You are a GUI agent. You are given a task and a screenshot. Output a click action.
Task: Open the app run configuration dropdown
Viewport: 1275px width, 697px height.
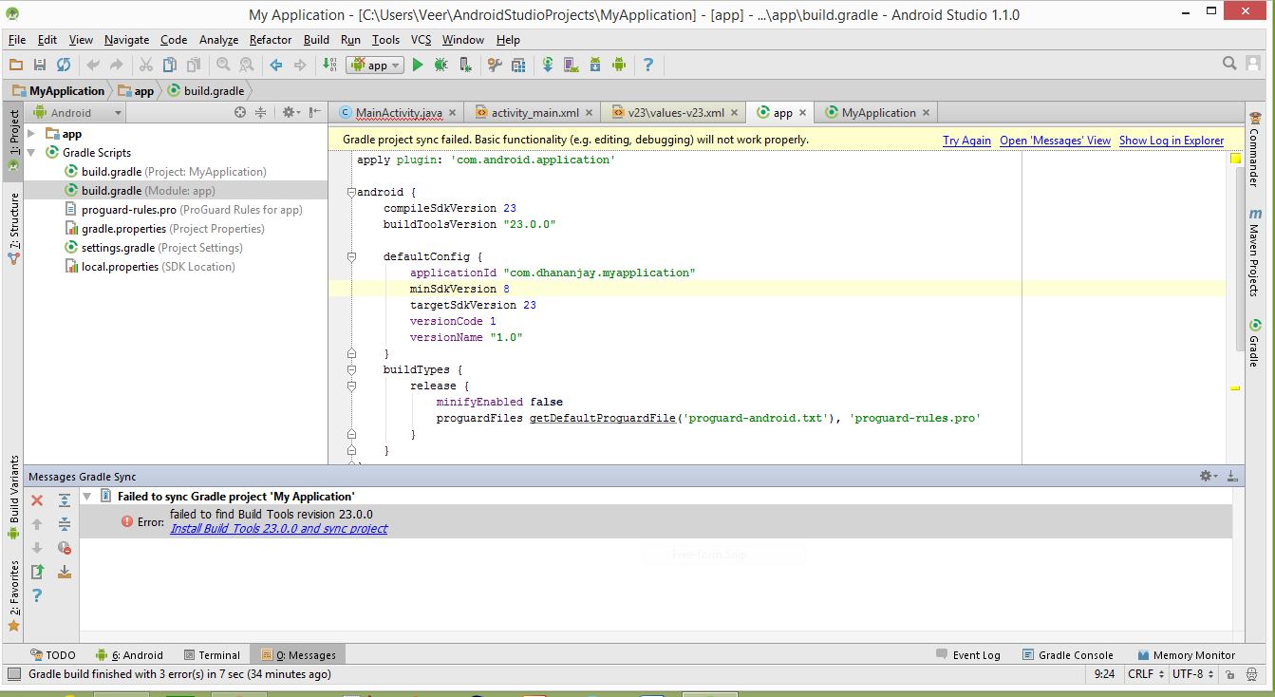(x=377, y=65)
